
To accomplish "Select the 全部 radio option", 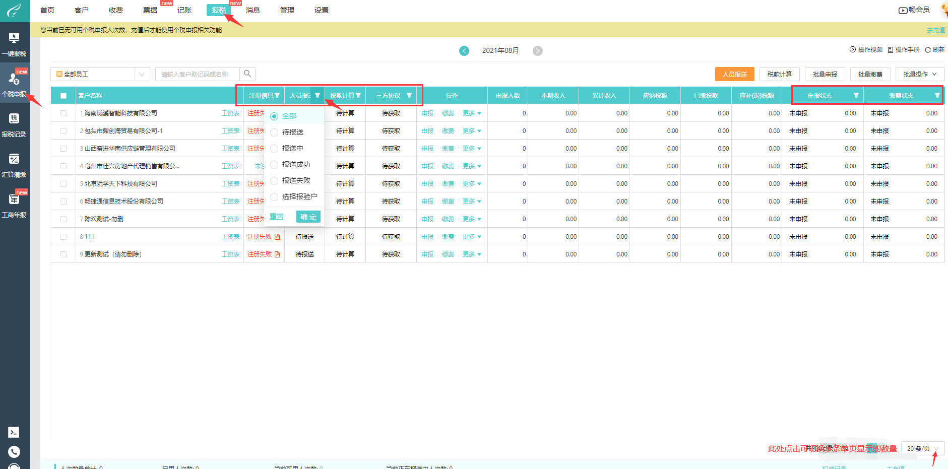I will click(274, 116).
